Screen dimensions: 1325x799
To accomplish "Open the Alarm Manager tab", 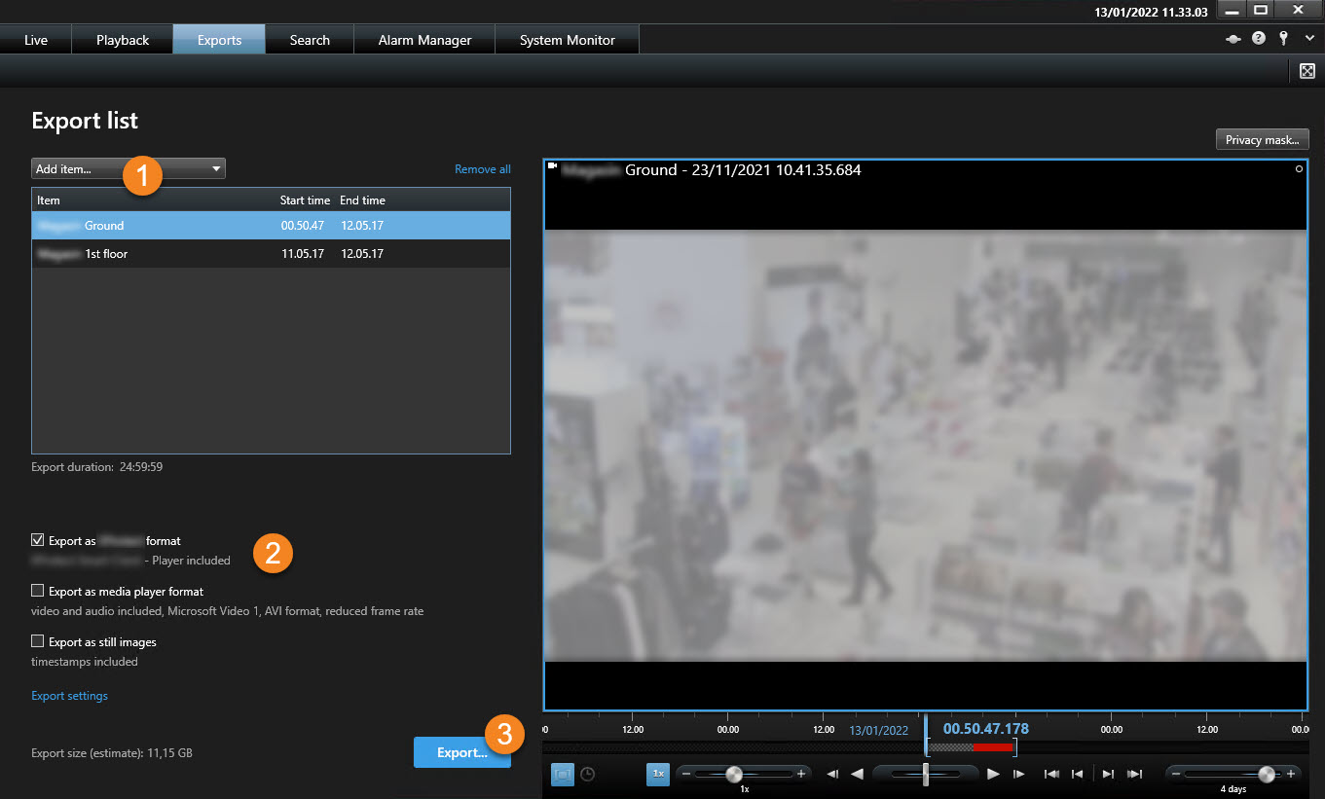I will point(424,40).
